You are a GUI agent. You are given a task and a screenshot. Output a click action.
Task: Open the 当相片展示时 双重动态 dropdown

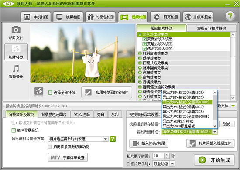click(x=173, y=164)
